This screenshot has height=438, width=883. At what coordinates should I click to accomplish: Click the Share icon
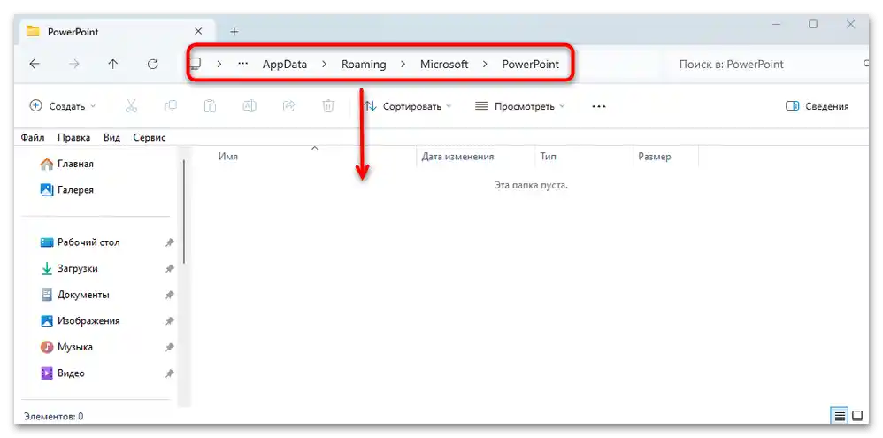289,106
